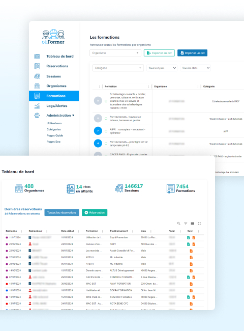Click the Demande column header
Viewport: 244px width, 331px height.
click(11, 231)
